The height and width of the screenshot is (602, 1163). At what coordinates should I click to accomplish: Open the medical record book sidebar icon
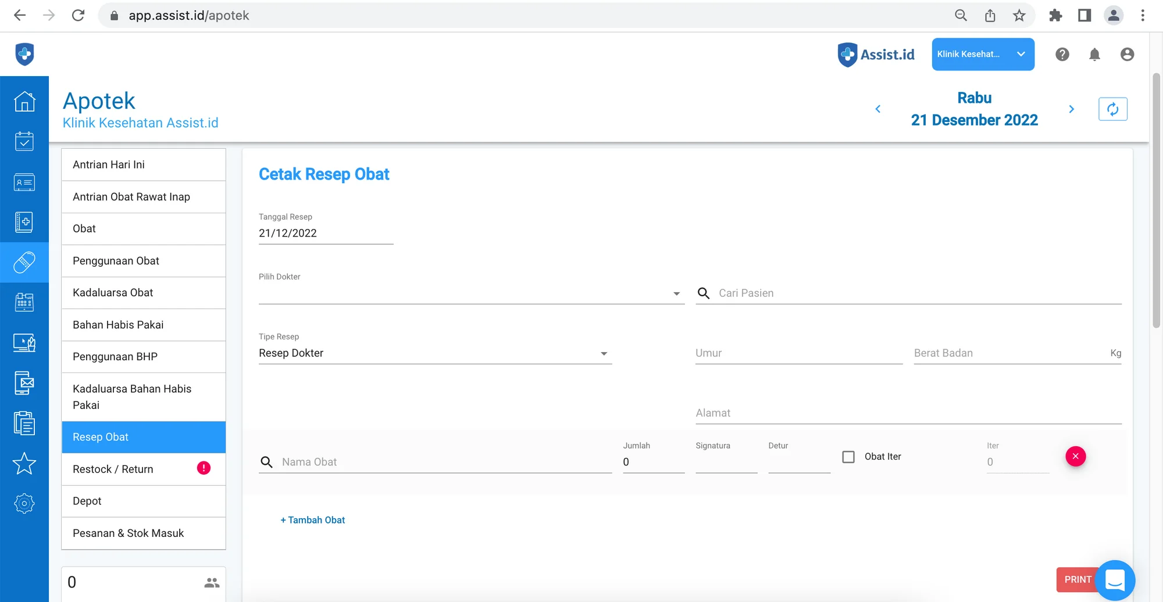(24, 222)
